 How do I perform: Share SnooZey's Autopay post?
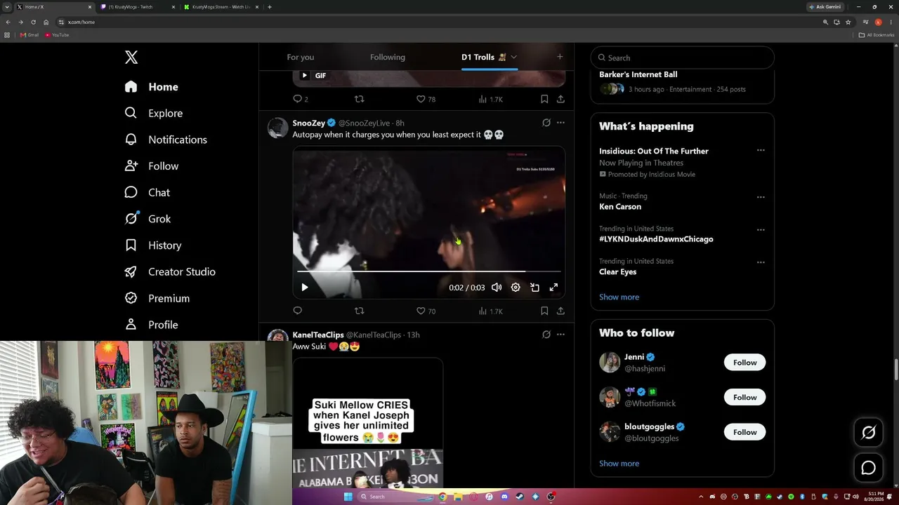coord(560,311)
